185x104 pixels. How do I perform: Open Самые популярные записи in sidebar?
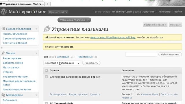19,38
